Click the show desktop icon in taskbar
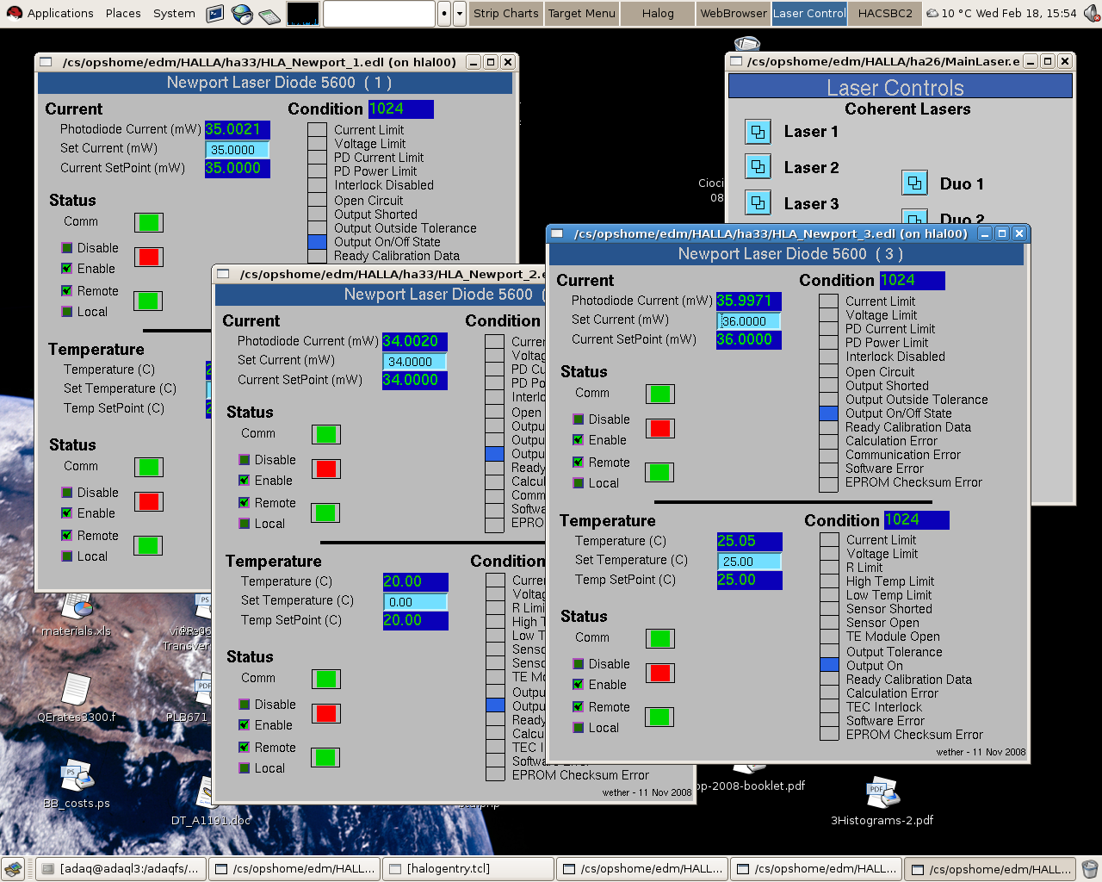 tap(13, 869)
